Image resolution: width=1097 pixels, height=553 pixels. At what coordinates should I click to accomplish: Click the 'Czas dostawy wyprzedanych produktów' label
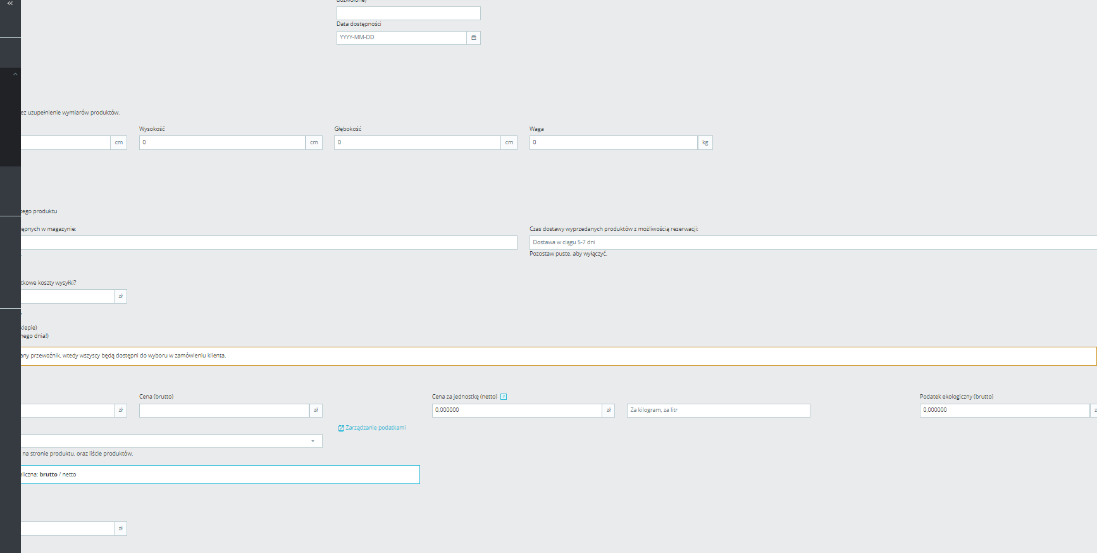[x=614, y=229]
